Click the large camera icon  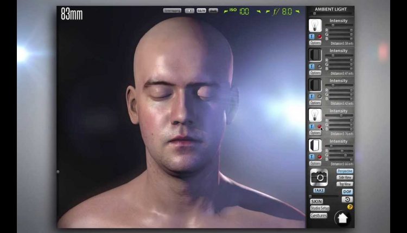point(319,177)
